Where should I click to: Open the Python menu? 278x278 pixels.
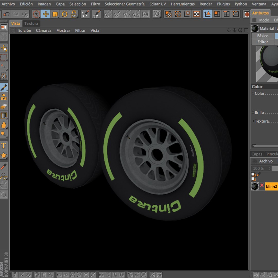241,4
